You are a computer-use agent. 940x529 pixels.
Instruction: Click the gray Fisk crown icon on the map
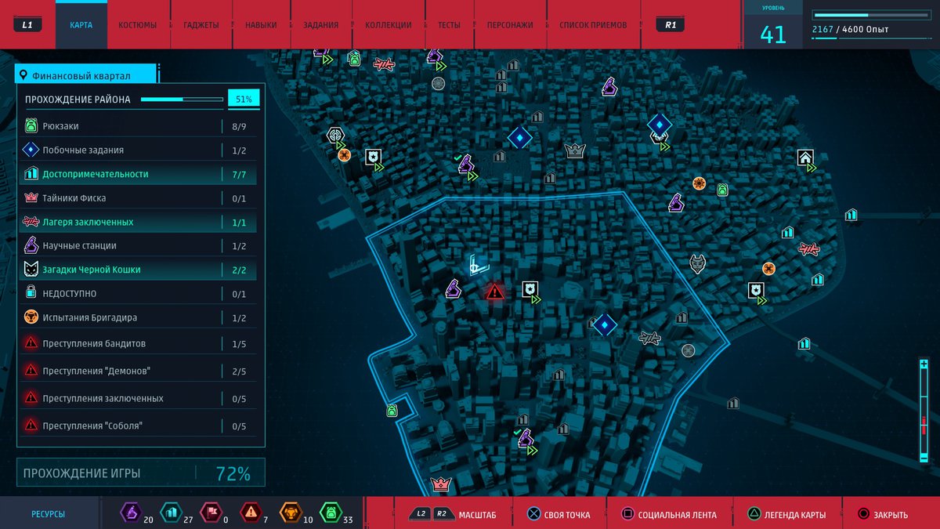tap(576, 150)
